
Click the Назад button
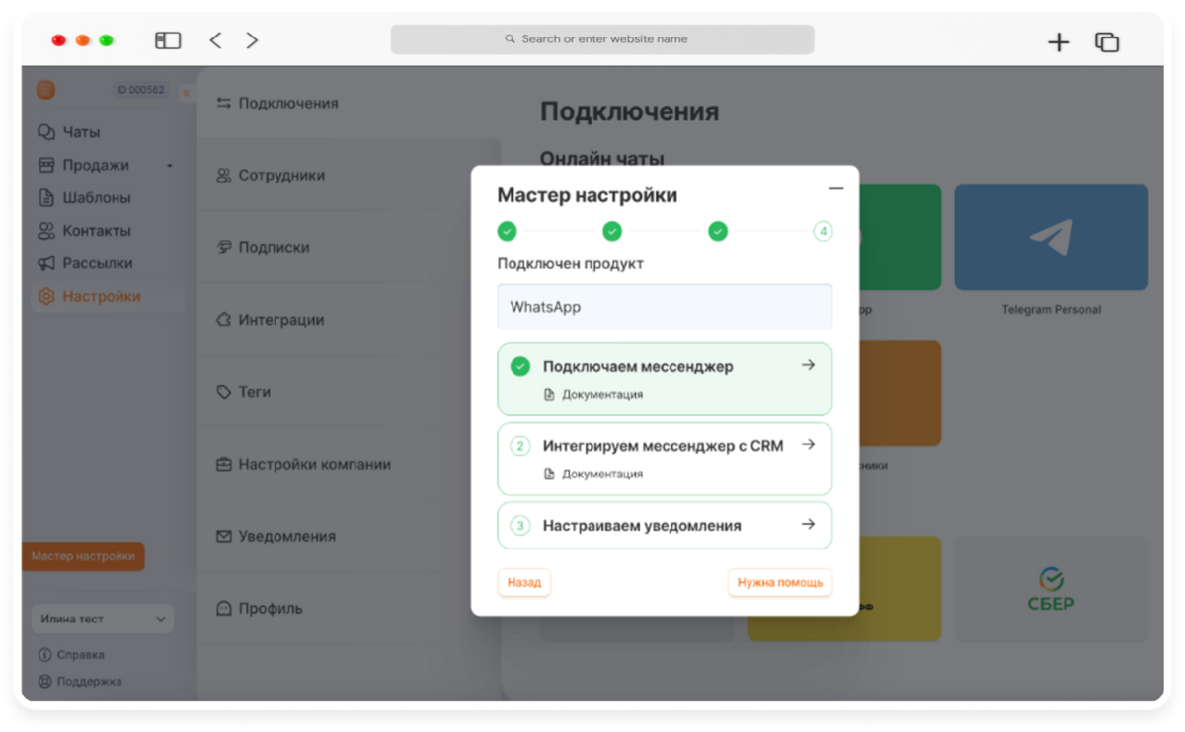tap(524, 583)
